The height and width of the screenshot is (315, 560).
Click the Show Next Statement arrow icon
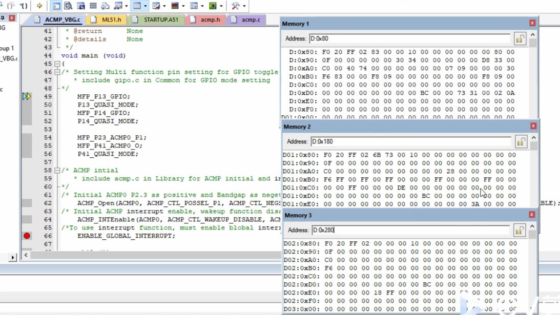39,6
